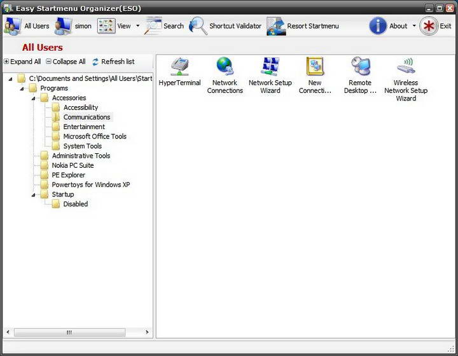Click the tree's horizontal scrollbar thumb
The width and height of the screenshot is (458, 356).
click(x=69, y=332)
